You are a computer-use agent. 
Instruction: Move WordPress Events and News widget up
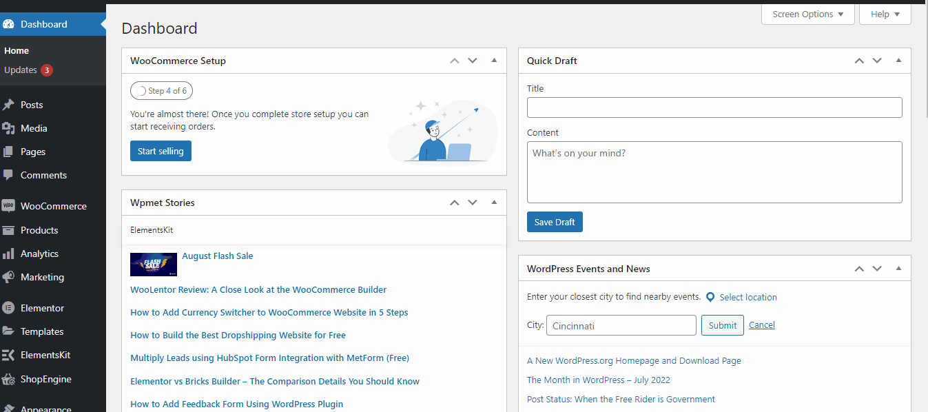click(x=859, y=269)
